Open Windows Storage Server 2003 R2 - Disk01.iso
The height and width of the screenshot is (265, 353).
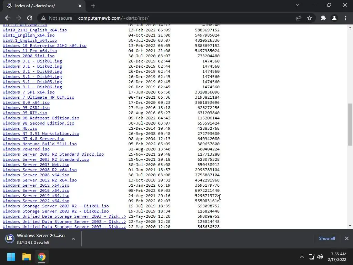click(x=56, y=206)
